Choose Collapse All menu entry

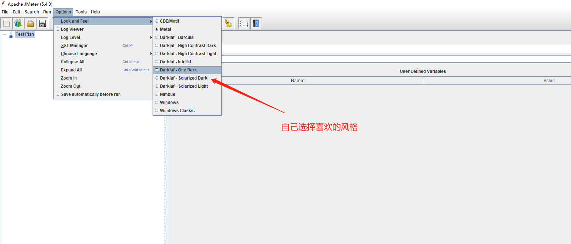103,62
